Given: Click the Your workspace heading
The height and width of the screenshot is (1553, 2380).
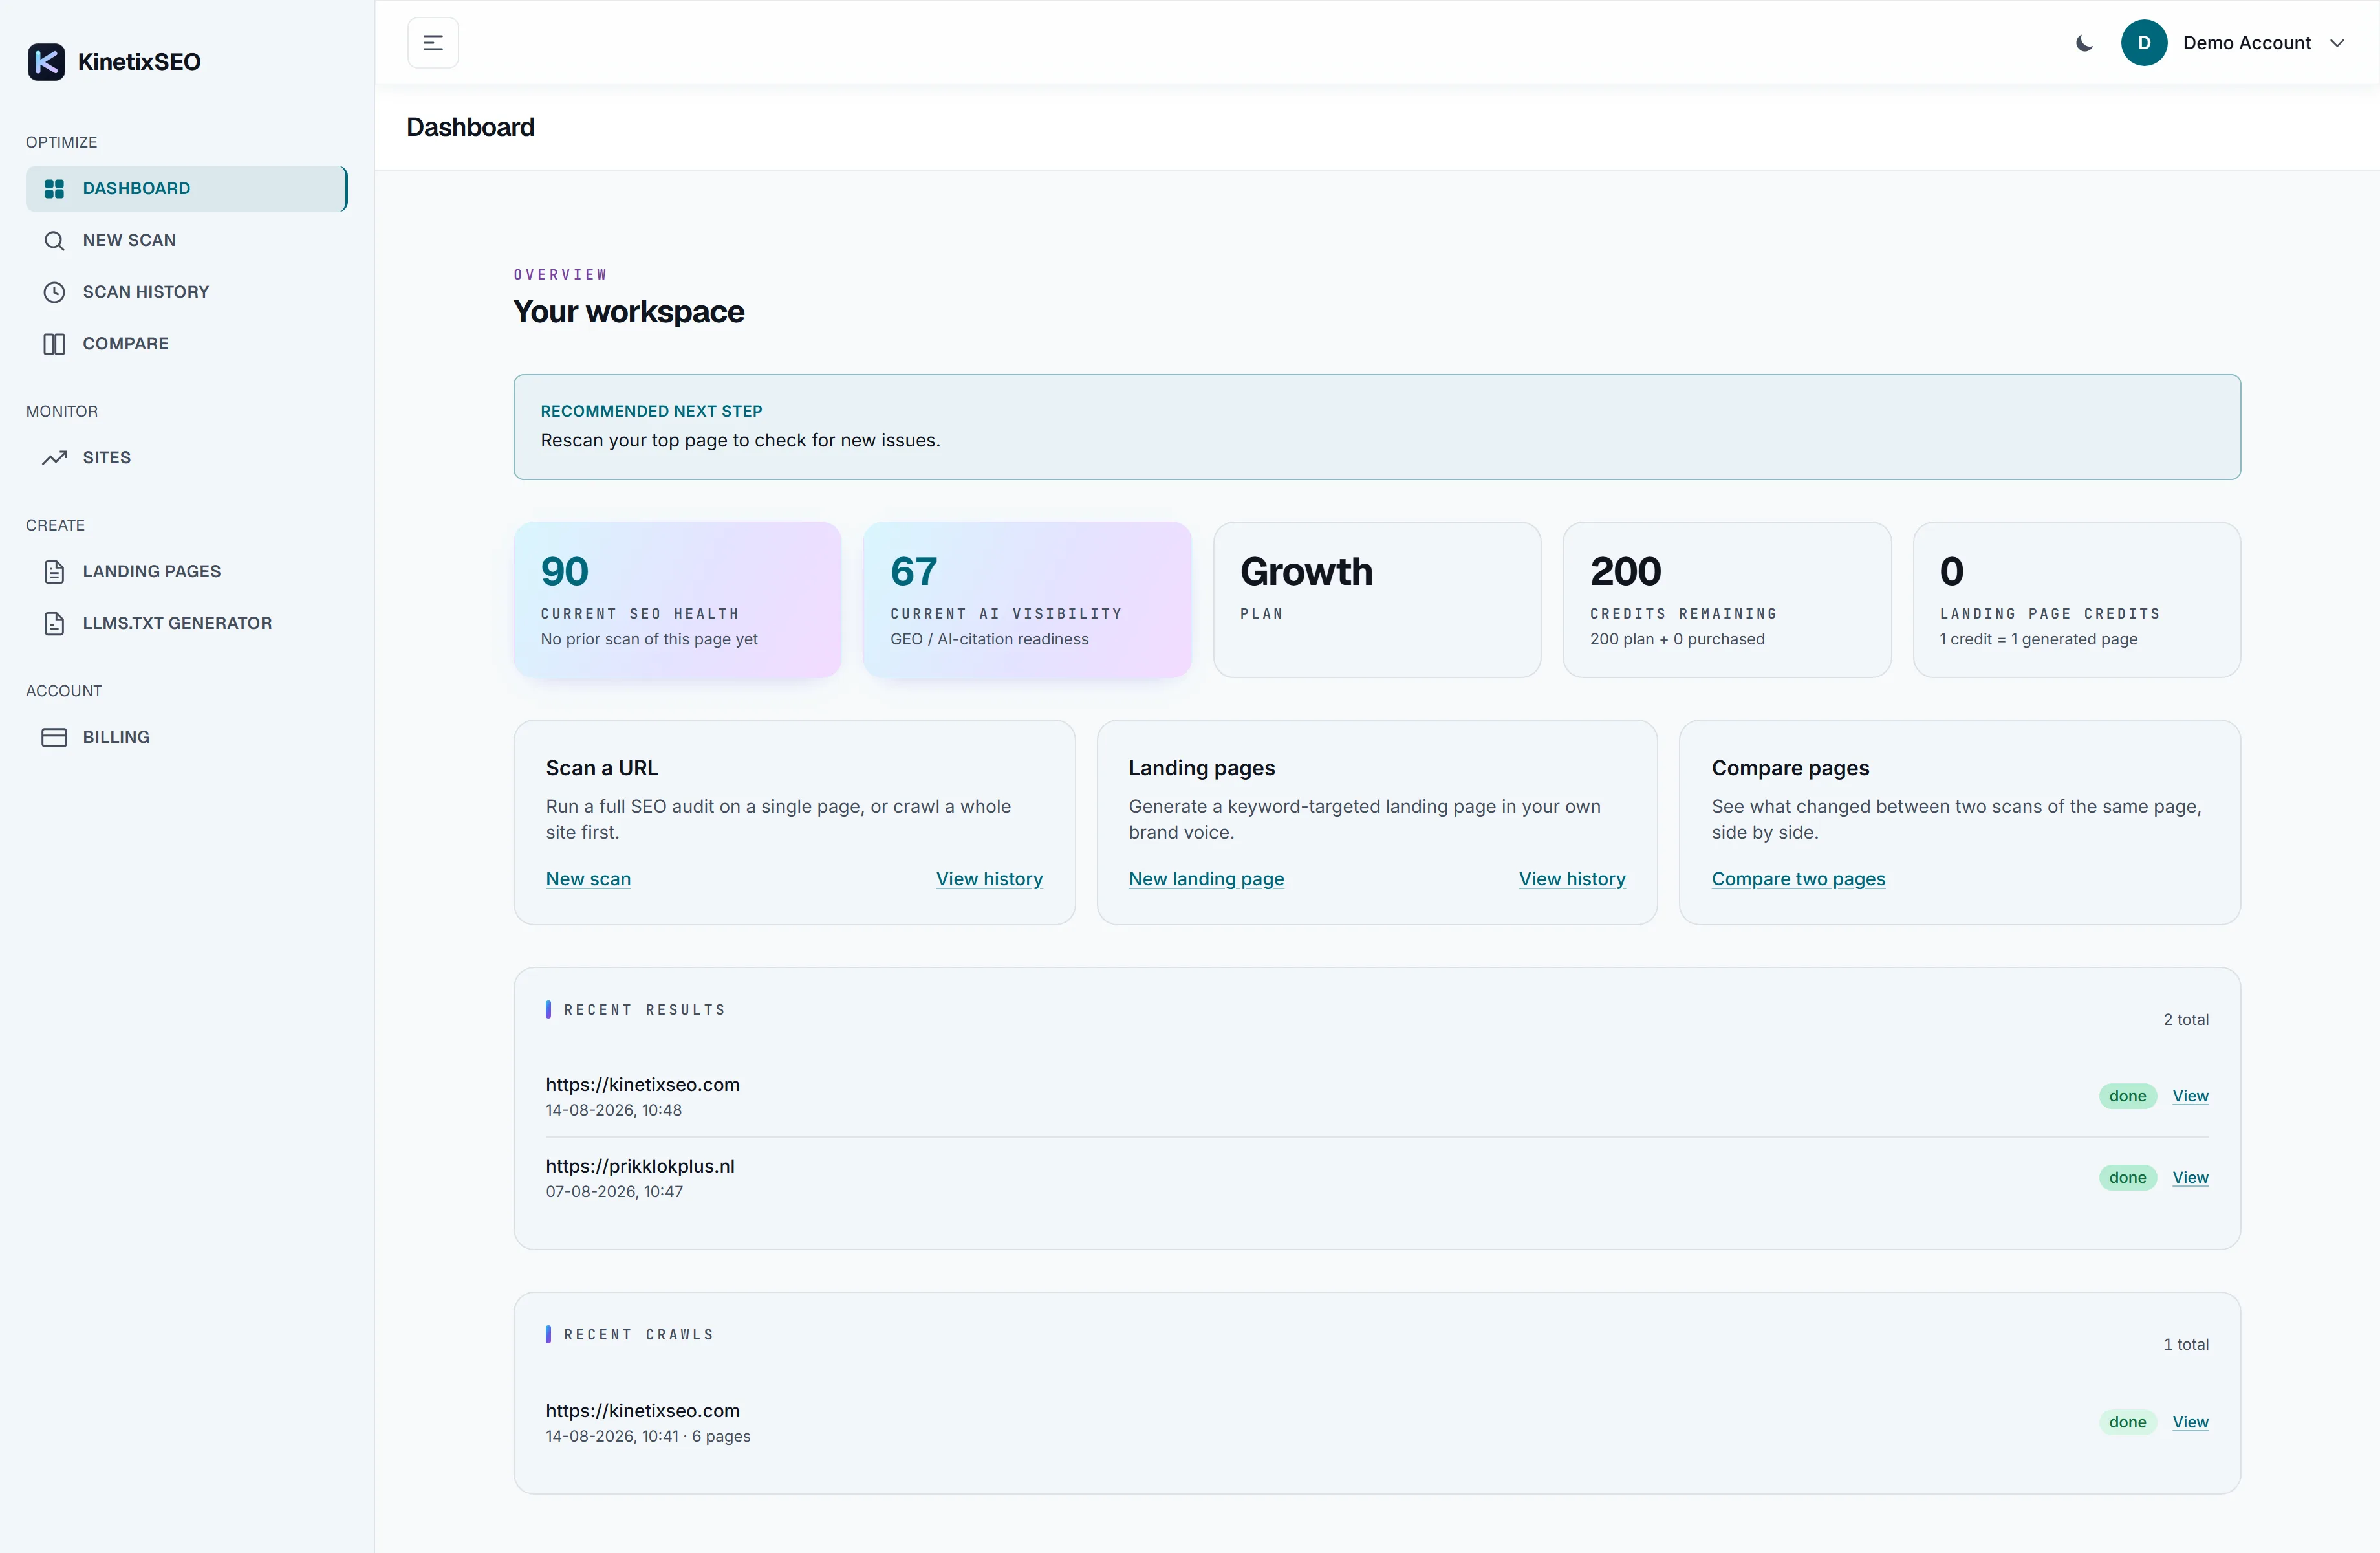Looking at the screenshot, I should click(629, 312).
